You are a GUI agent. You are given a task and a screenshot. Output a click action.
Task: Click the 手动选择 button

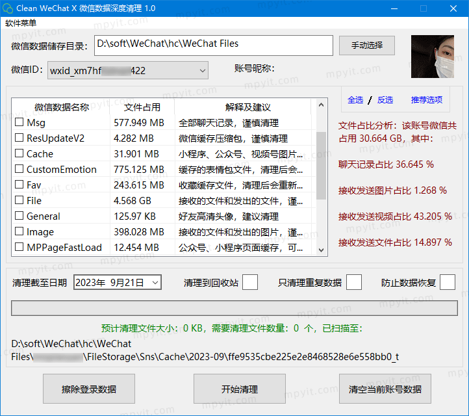(x=367, y=45)
